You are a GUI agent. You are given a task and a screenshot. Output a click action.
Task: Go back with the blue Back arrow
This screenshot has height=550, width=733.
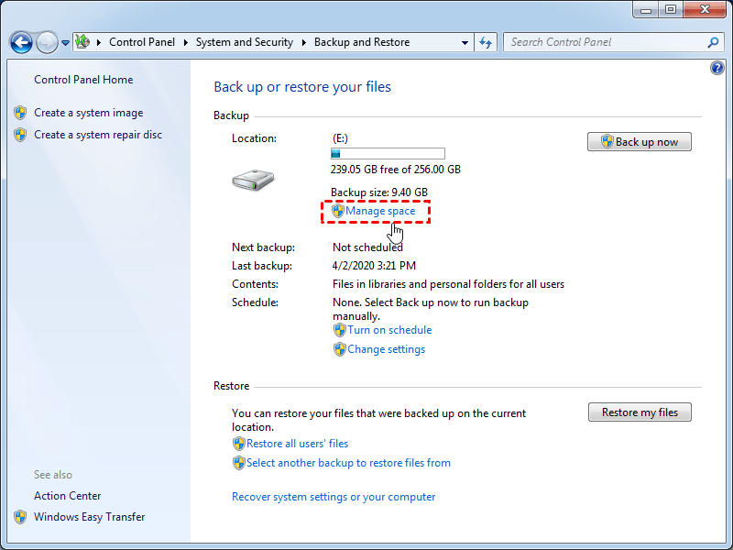[x=21, y=42]
